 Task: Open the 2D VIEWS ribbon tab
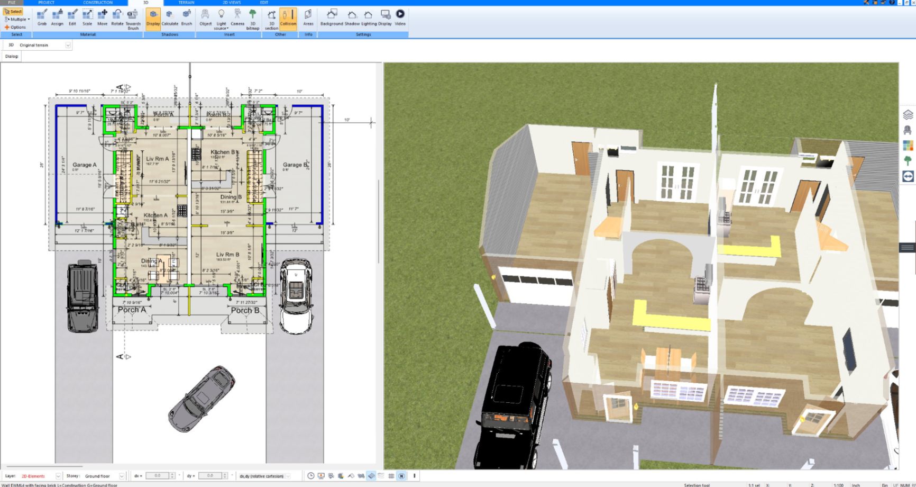point(232,3)
